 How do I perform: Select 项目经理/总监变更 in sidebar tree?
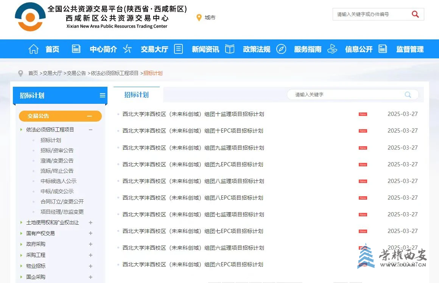pos(62,212)
